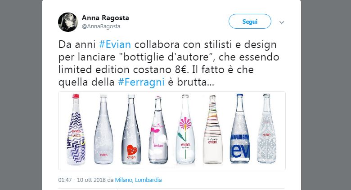The height and width of the screenshot is (190, 351).
Task: Click Anna Ragosta's profile avatar
Action: point(67,22)
